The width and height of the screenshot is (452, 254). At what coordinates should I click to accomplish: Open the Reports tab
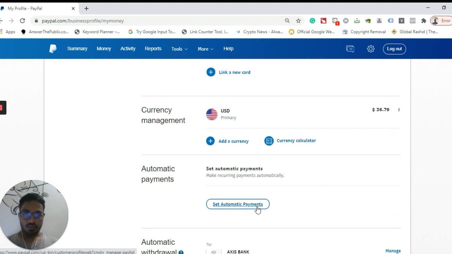point(153,49)
